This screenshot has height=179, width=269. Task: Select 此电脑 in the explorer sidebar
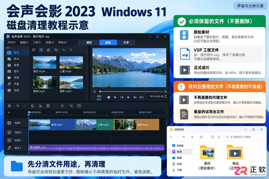pyautogui.click(x=178, y=146)
